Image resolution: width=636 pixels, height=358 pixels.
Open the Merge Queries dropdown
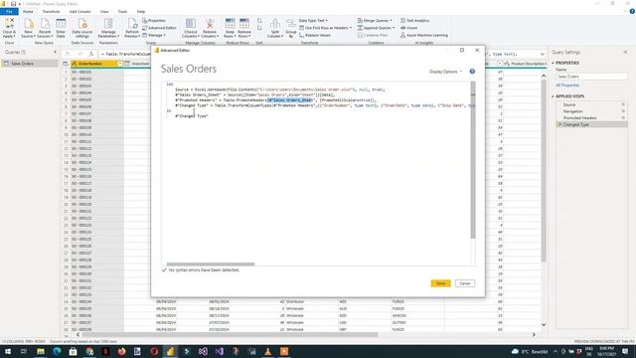375,20
